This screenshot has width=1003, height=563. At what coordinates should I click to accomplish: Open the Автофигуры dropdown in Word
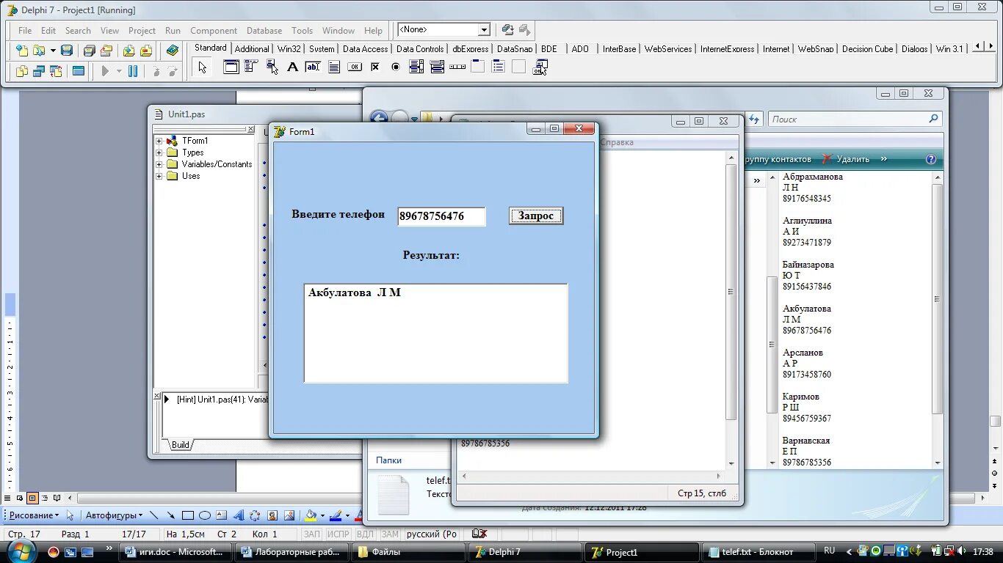click(x=114, y=515)
